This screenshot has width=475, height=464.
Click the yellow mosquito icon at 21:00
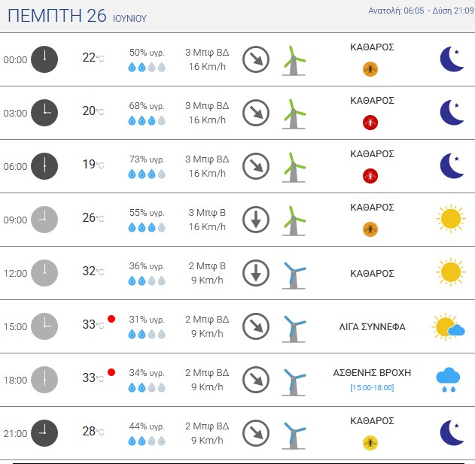(370, 443)
